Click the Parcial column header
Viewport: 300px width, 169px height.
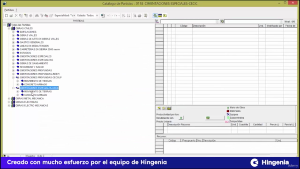click(x=289, y=124)
